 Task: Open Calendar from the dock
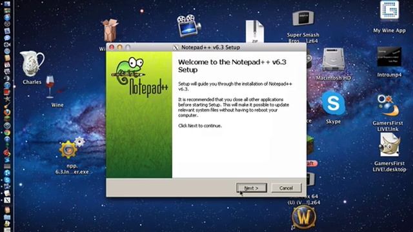7,64
